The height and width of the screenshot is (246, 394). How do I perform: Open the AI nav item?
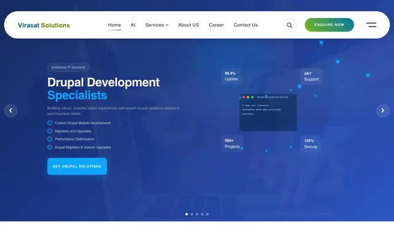(x=133, y=25)
